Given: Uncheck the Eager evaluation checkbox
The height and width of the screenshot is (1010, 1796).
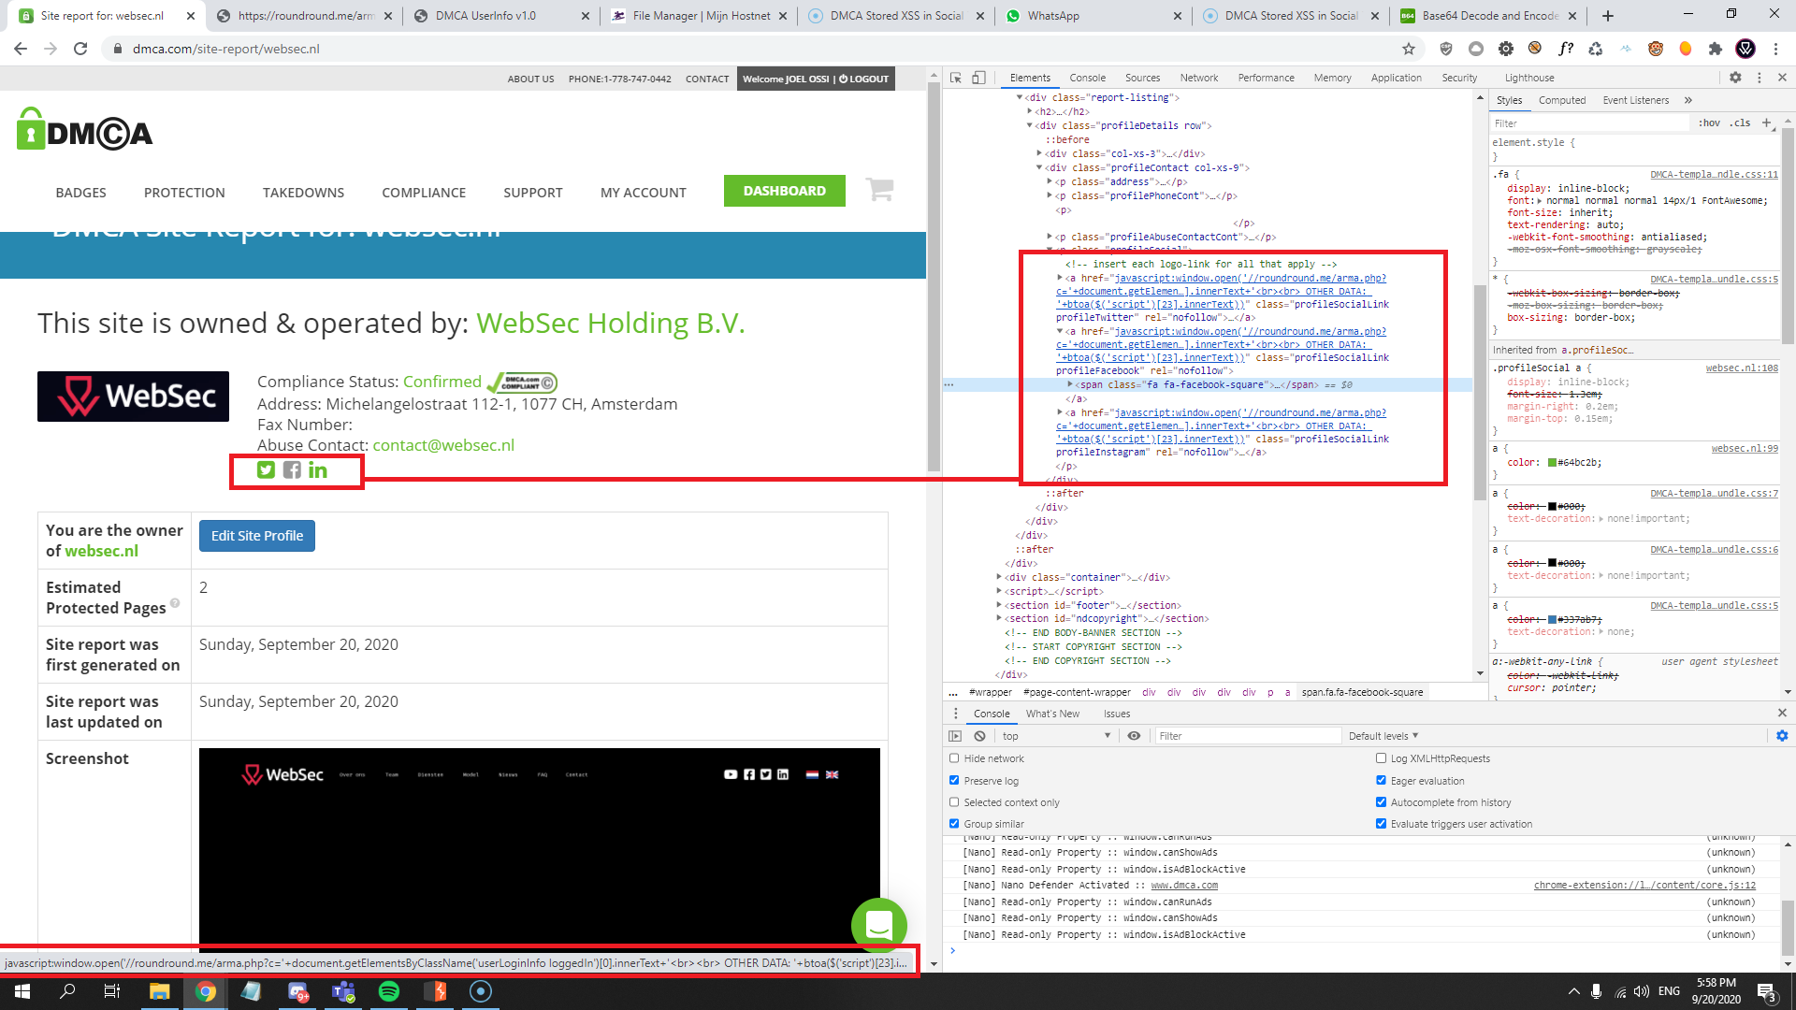Looking at the screenshot, I should (x=1381, y=780).
